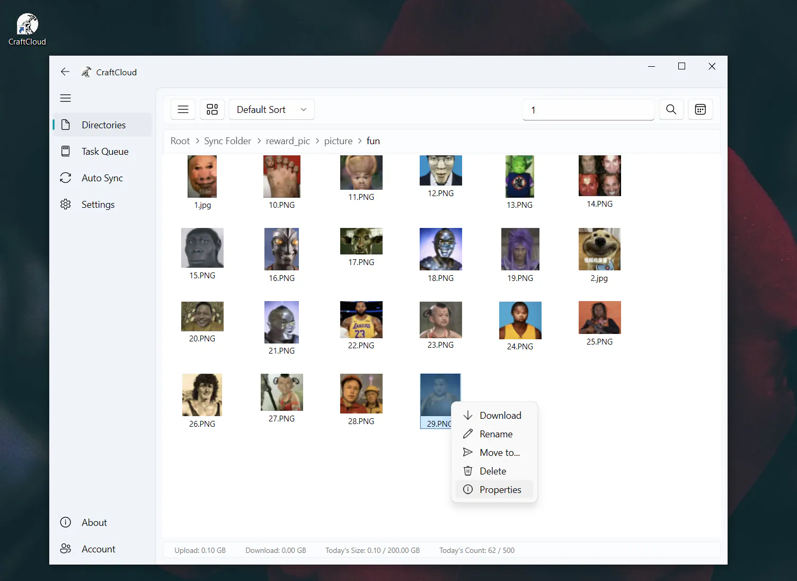Navigate to Sync Folder in breadcrumb

point(227,141)
